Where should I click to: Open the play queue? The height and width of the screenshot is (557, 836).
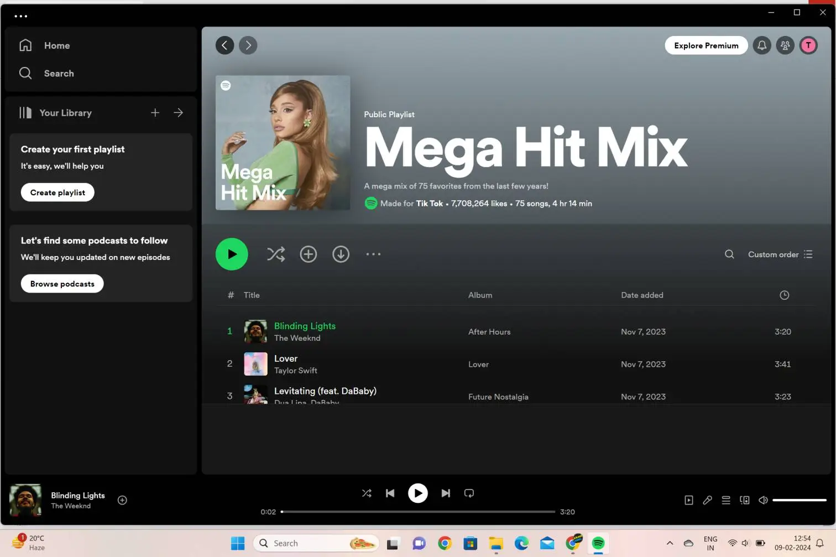[726, 500]
